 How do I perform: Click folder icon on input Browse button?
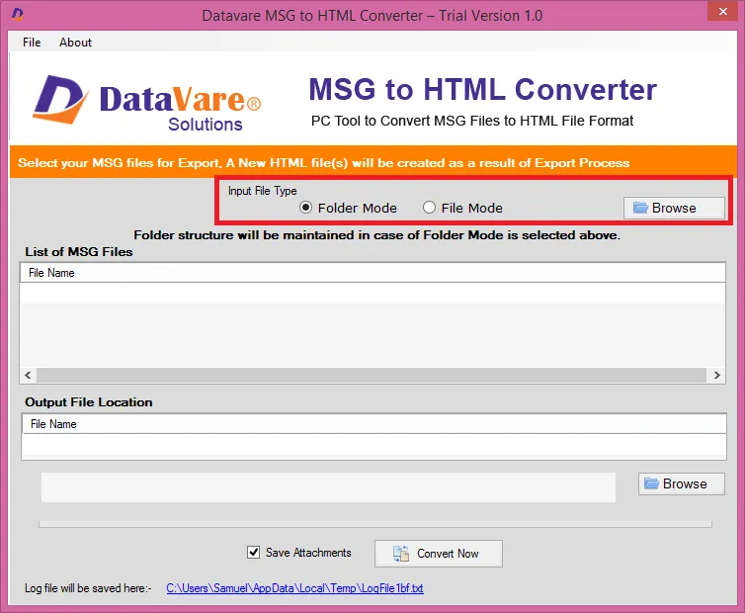click(x=640, y=208)
